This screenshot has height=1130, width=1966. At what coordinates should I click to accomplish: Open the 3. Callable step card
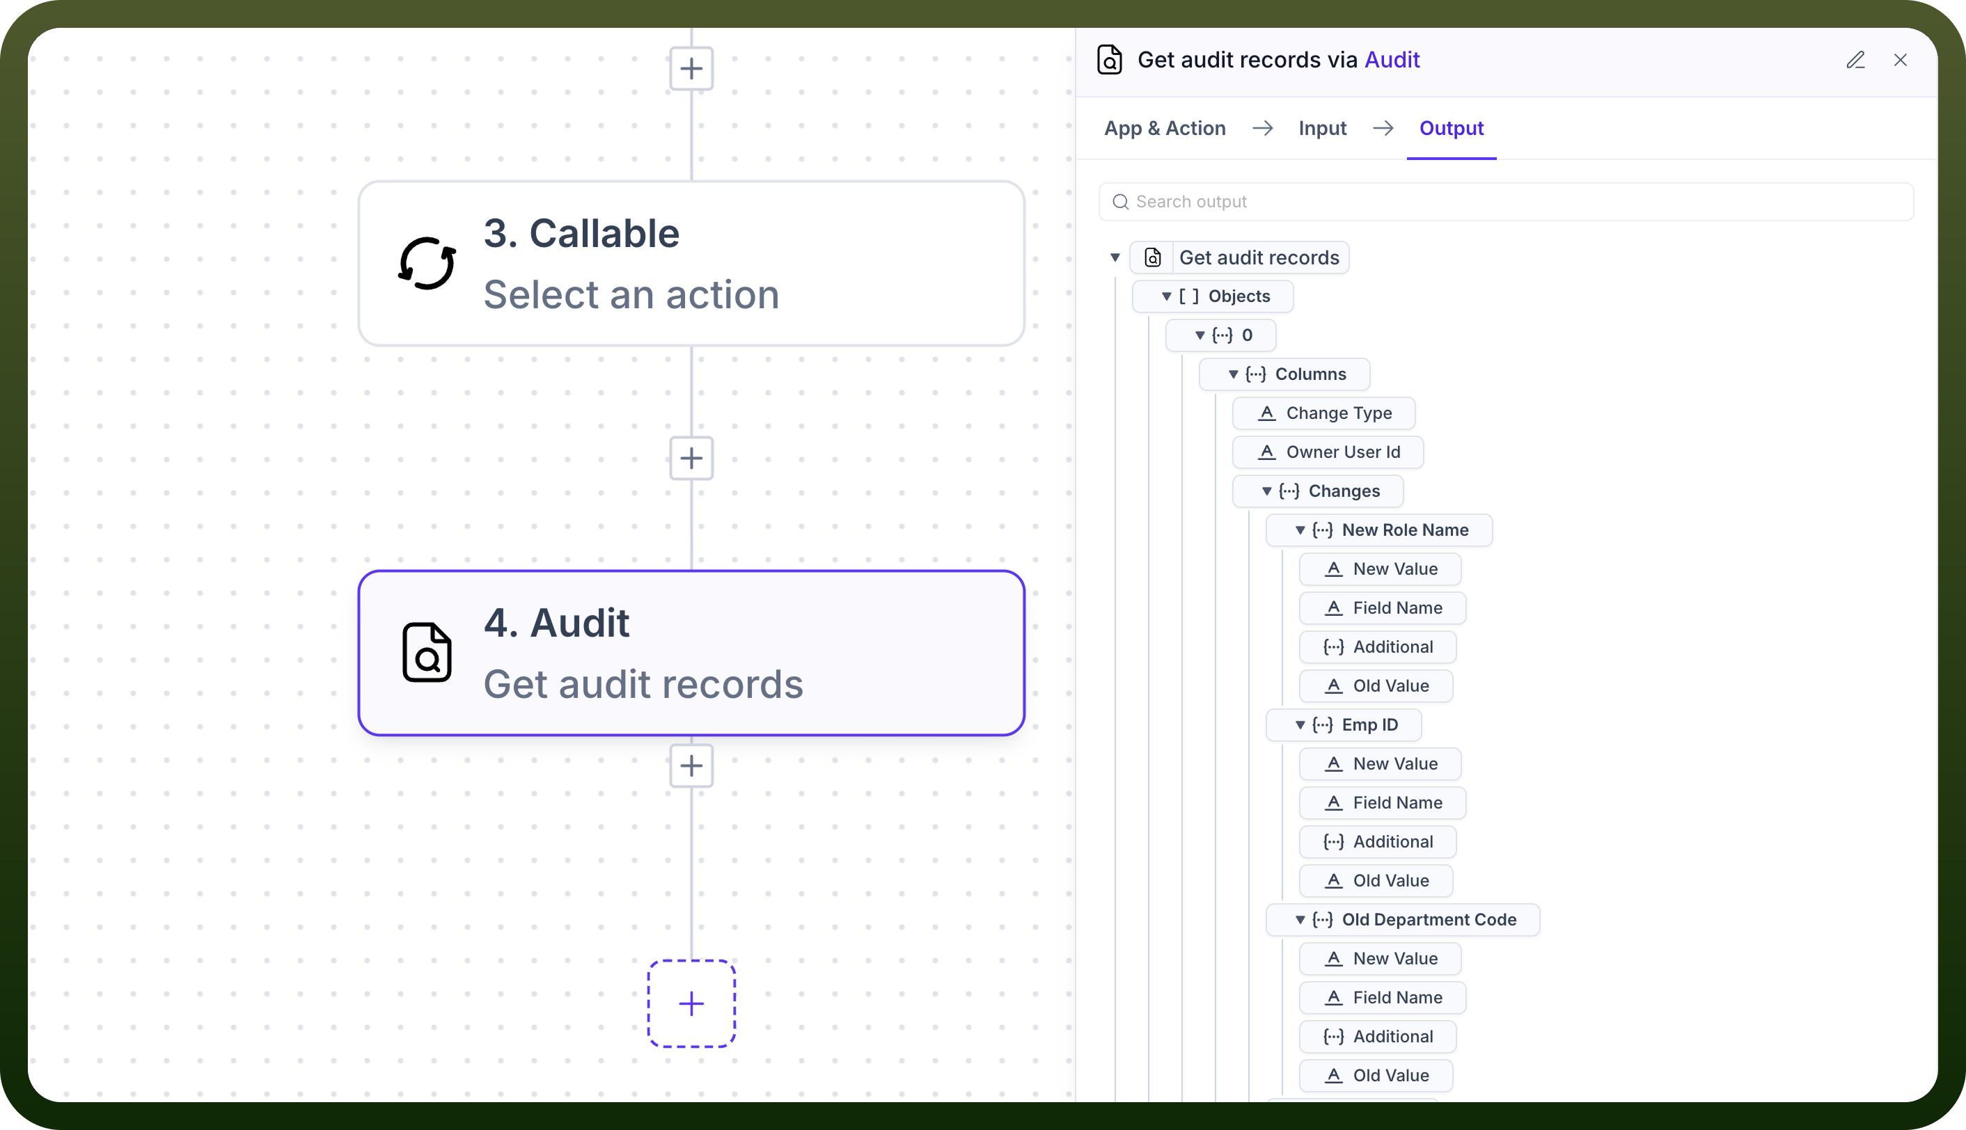[x=691, y=264]
